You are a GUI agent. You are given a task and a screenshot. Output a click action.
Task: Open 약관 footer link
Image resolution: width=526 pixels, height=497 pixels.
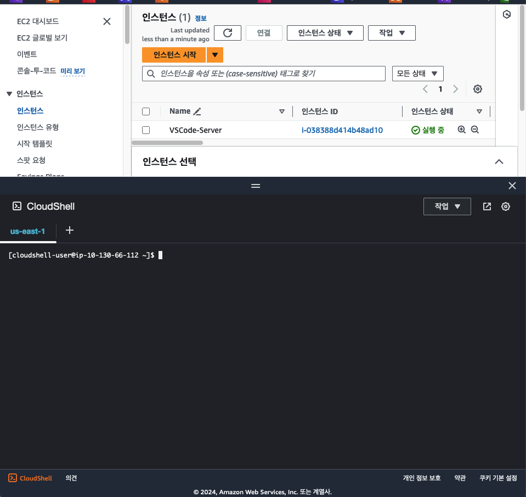460,478
